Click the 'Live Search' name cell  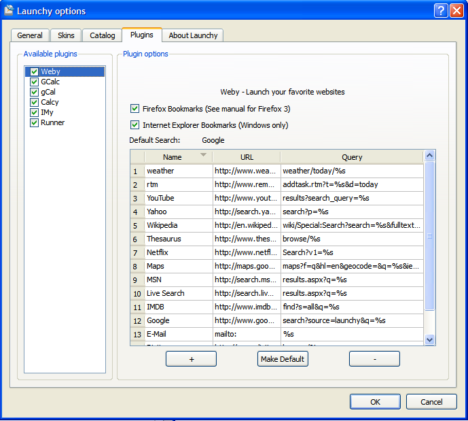179,293
